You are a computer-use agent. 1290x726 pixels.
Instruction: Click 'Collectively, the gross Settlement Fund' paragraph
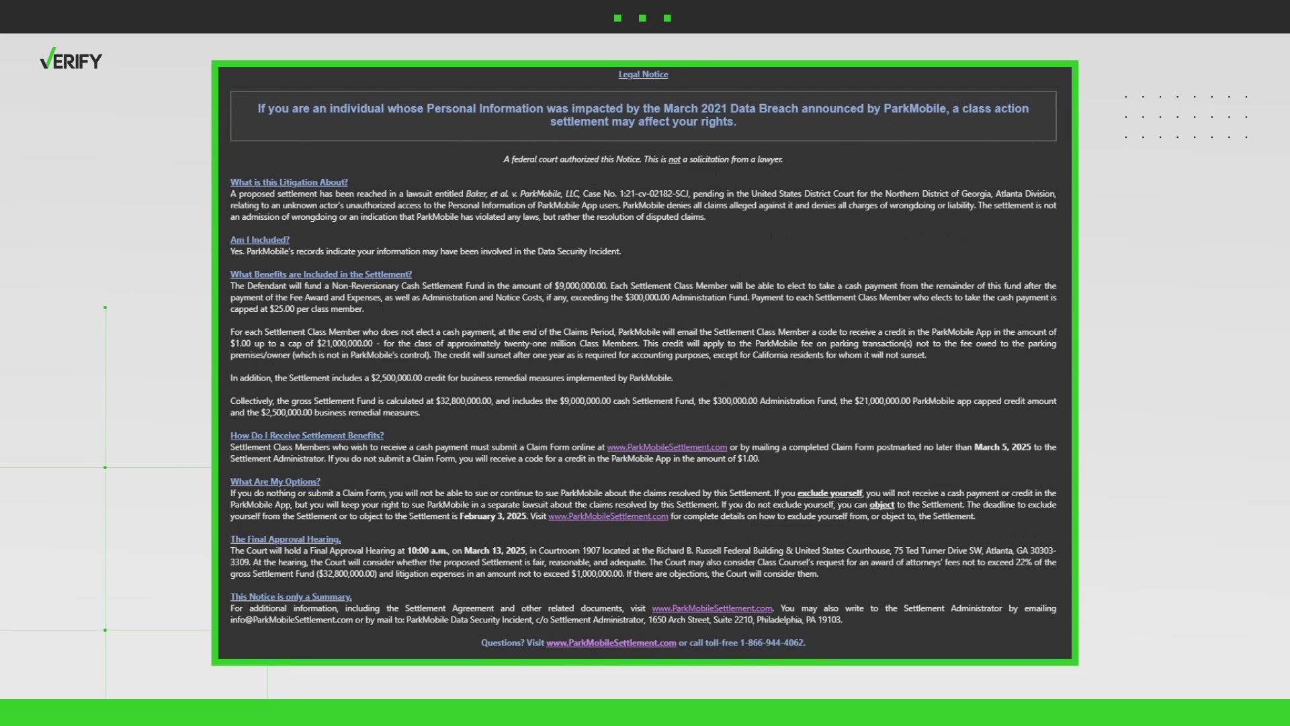click(643, 407)
